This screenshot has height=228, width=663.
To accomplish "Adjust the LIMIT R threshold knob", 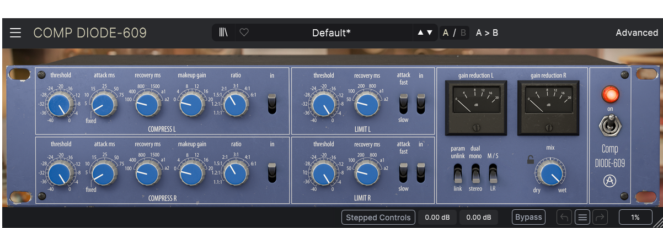I will click(x=323, y=173).
